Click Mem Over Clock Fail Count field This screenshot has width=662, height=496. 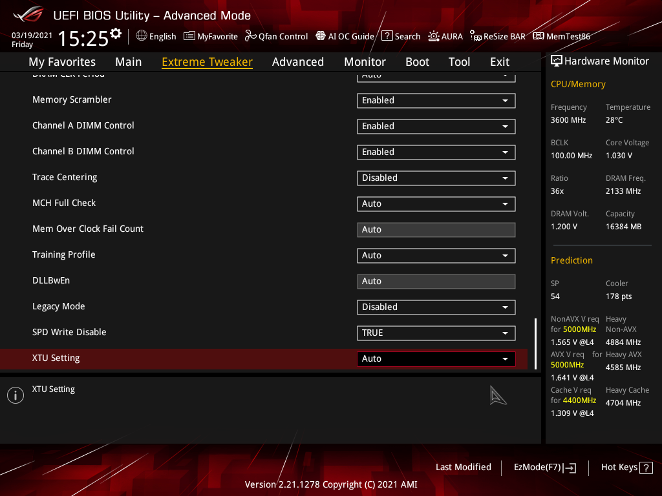[436, 229]
